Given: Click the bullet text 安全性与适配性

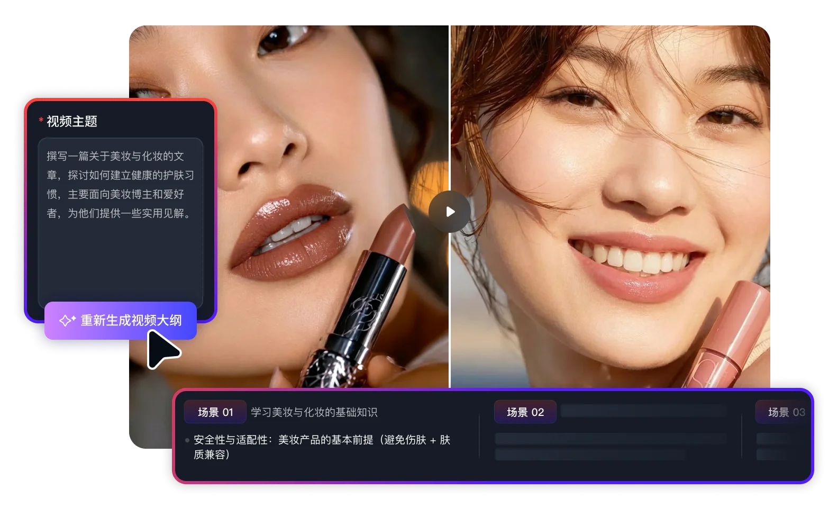Looking at the screenshot, I should 322,447.
